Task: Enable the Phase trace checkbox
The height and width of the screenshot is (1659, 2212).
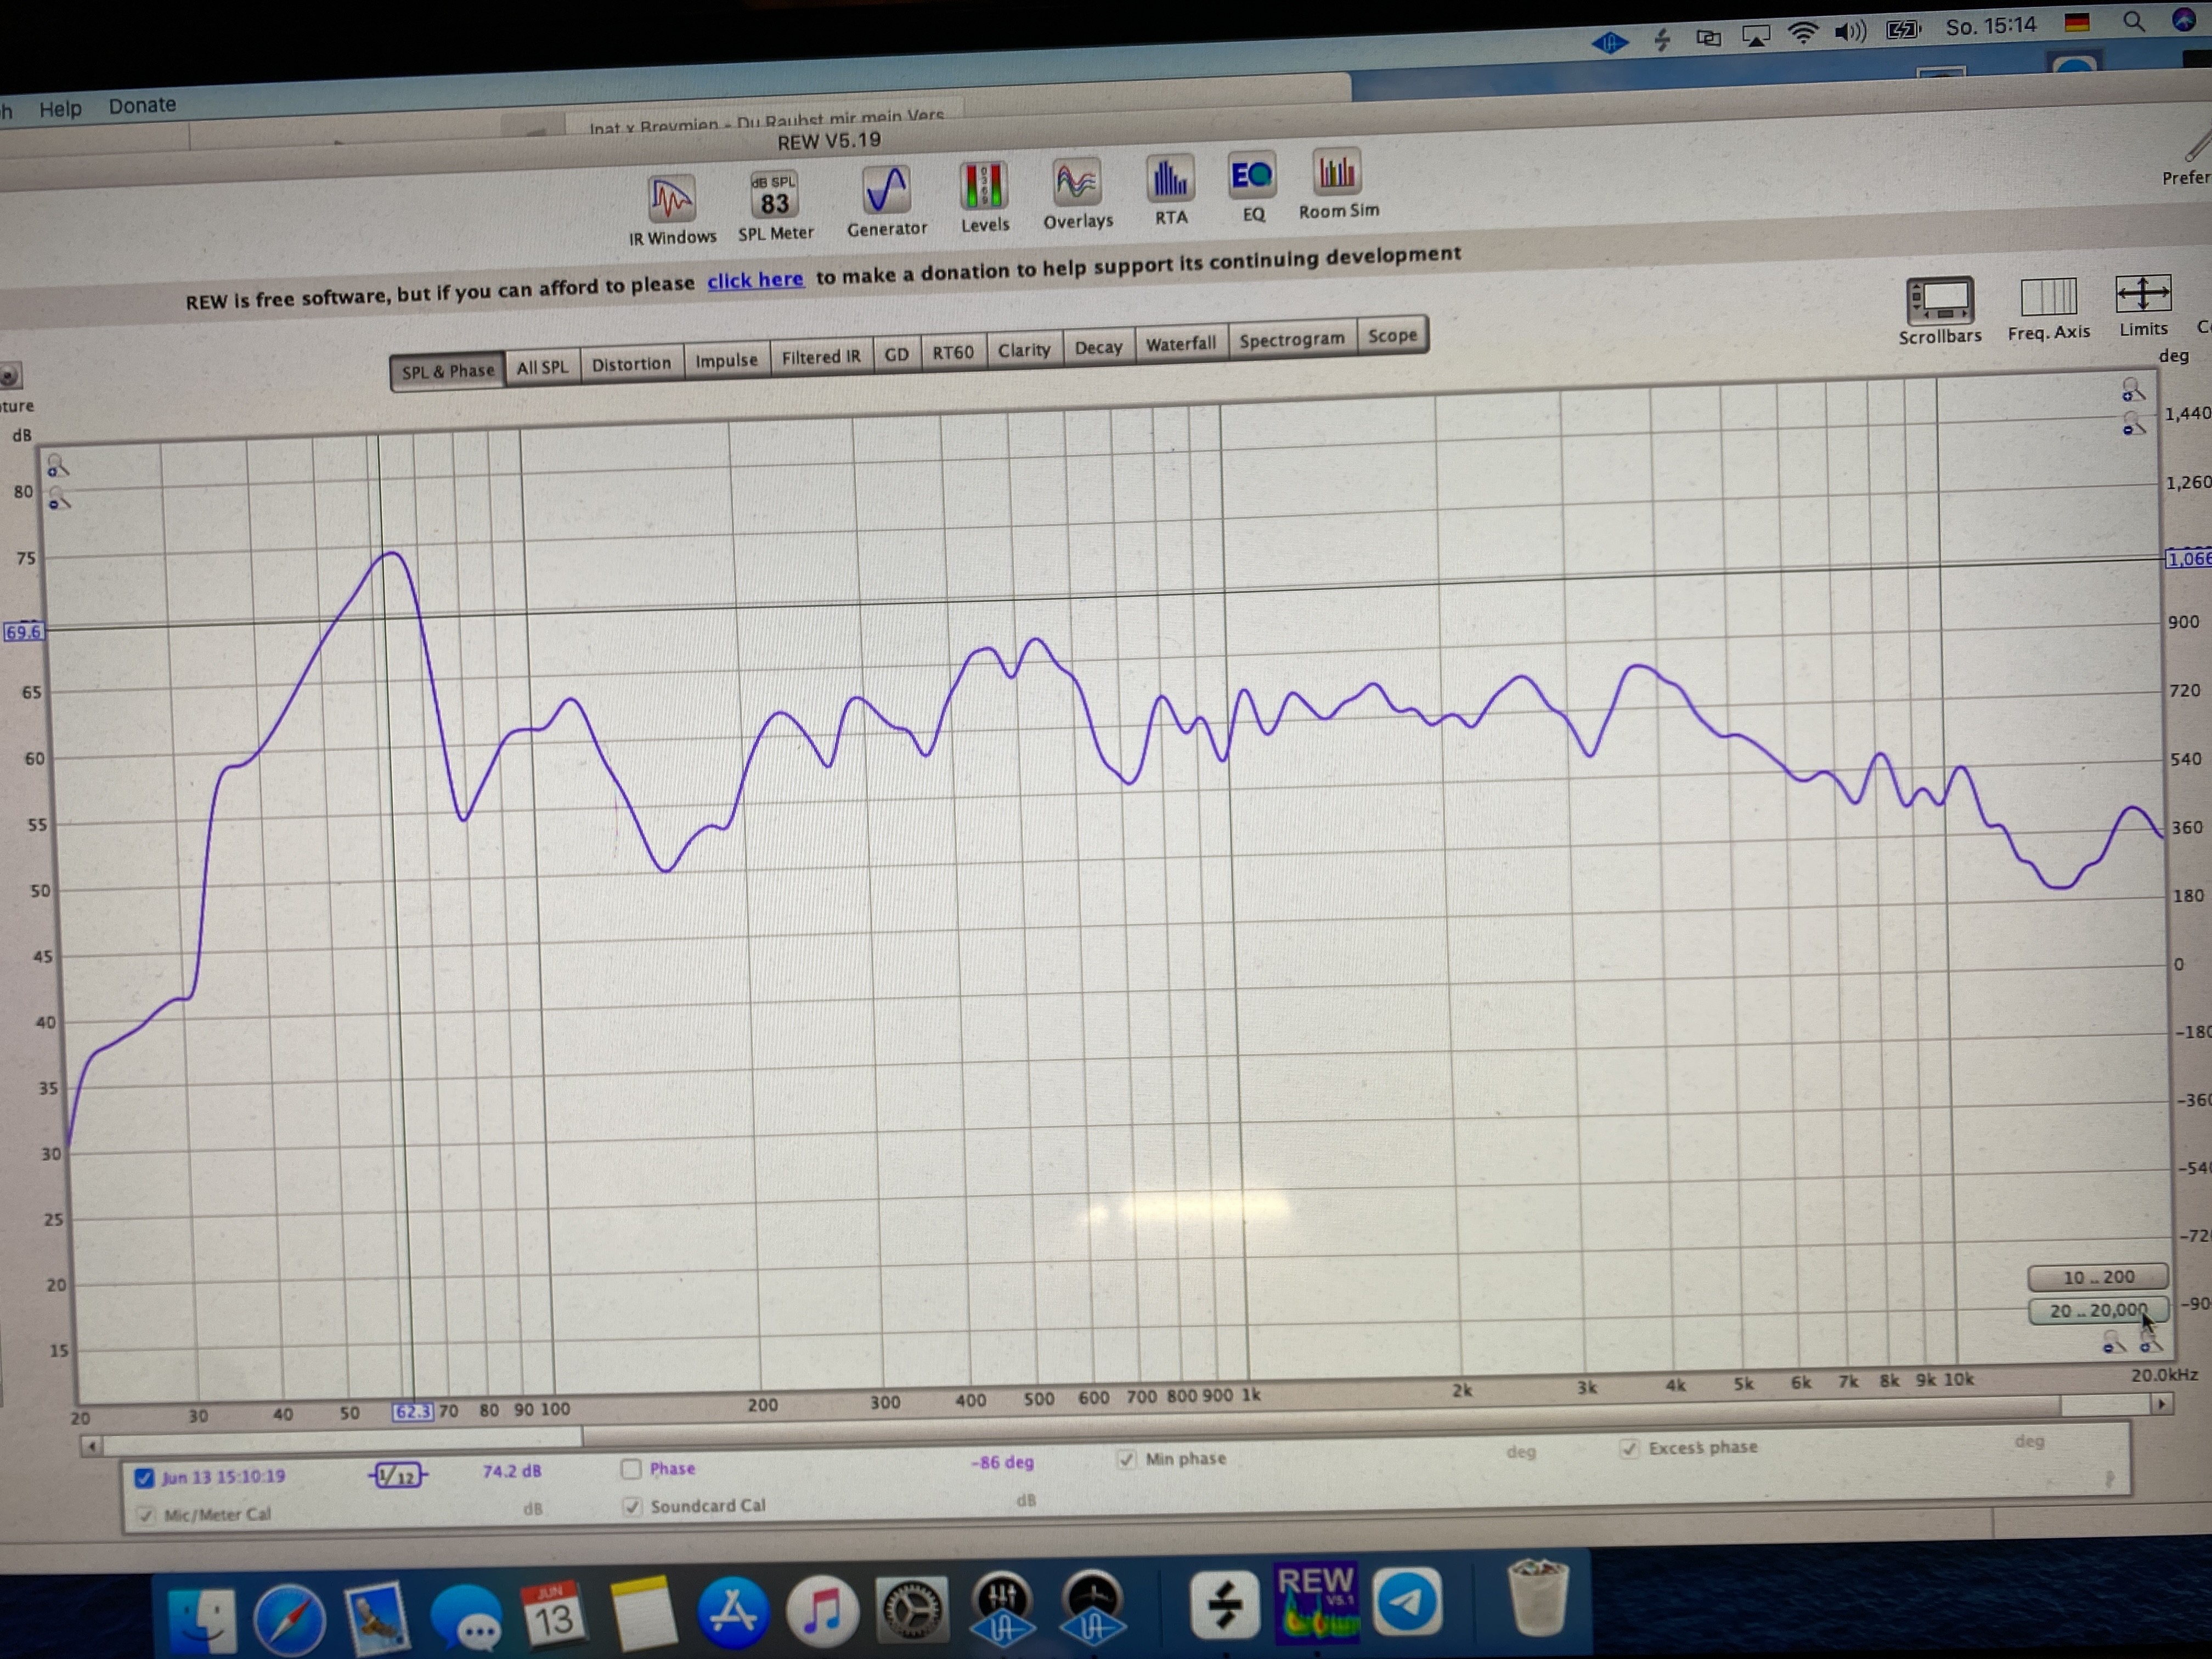Action: (631, 1469)
